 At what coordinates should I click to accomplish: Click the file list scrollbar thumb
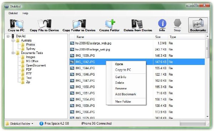point(208,48)
